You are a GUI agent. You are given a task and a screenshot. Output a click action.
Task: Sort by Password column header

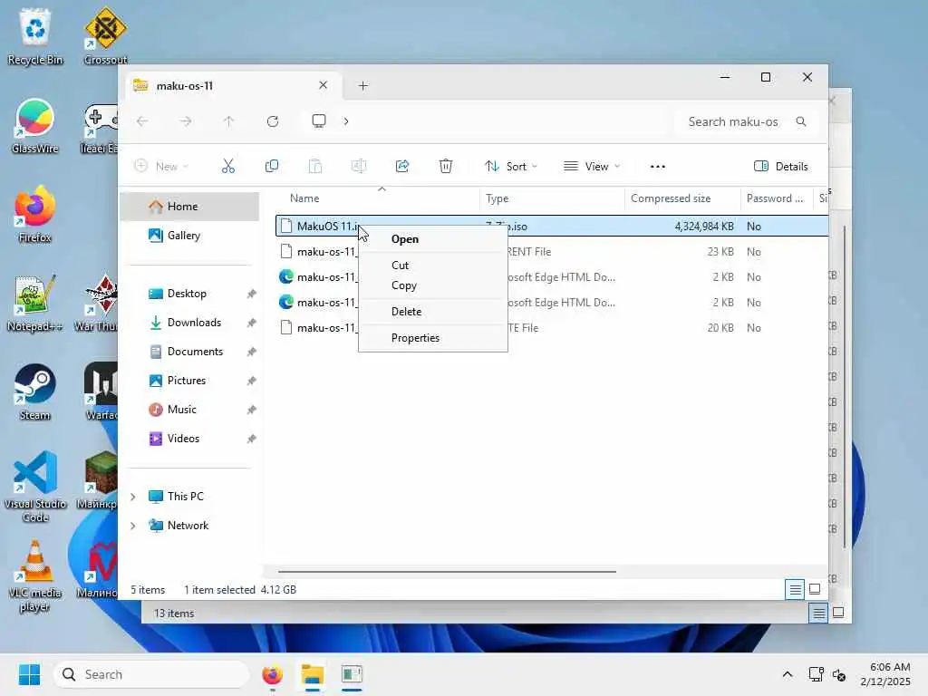(775, 198)
